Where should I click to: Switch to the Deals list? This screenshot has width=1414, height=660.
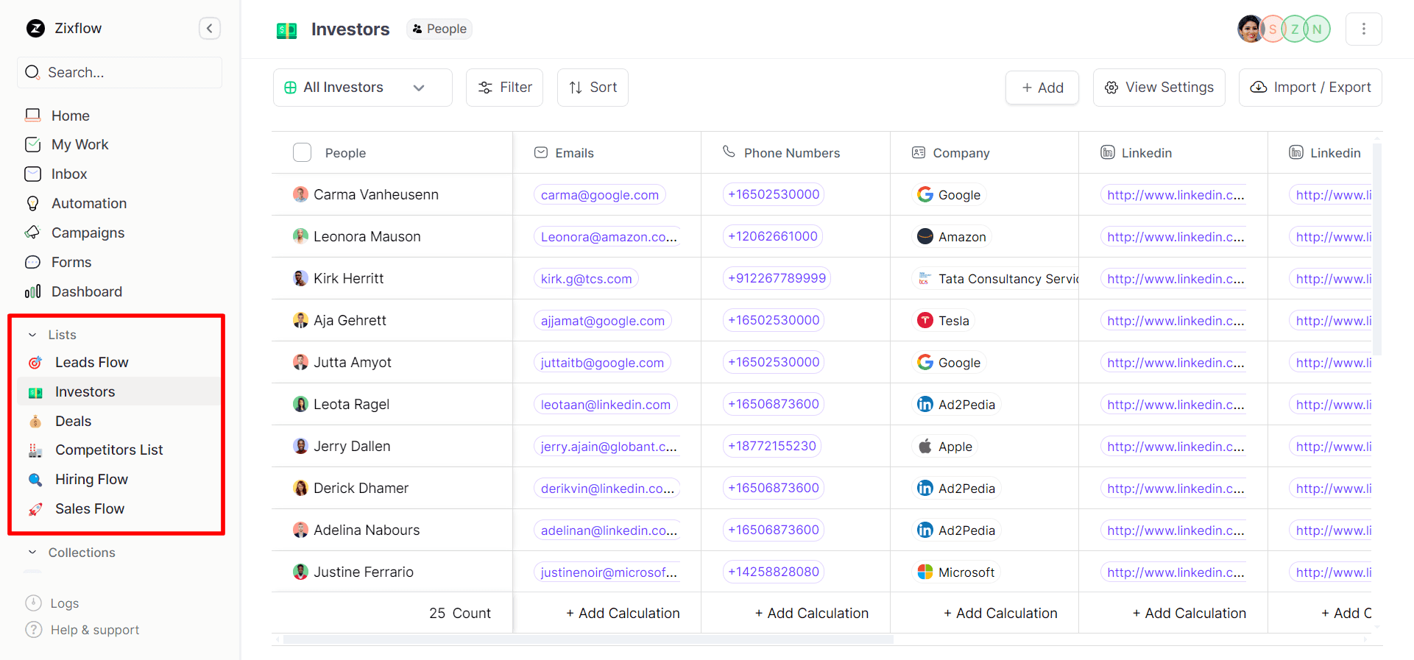(x=73, y=421)
